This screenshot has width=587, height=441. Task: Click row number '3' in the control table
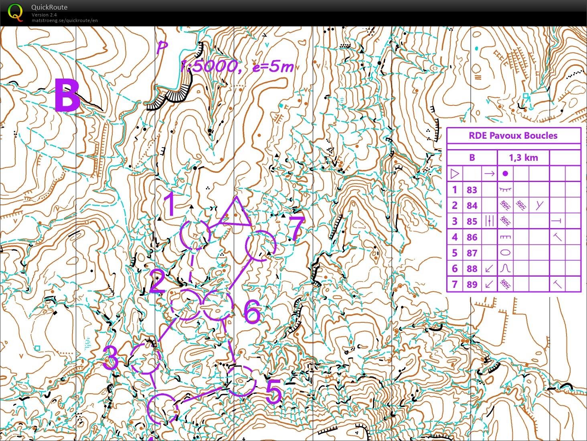coord(455,221)
